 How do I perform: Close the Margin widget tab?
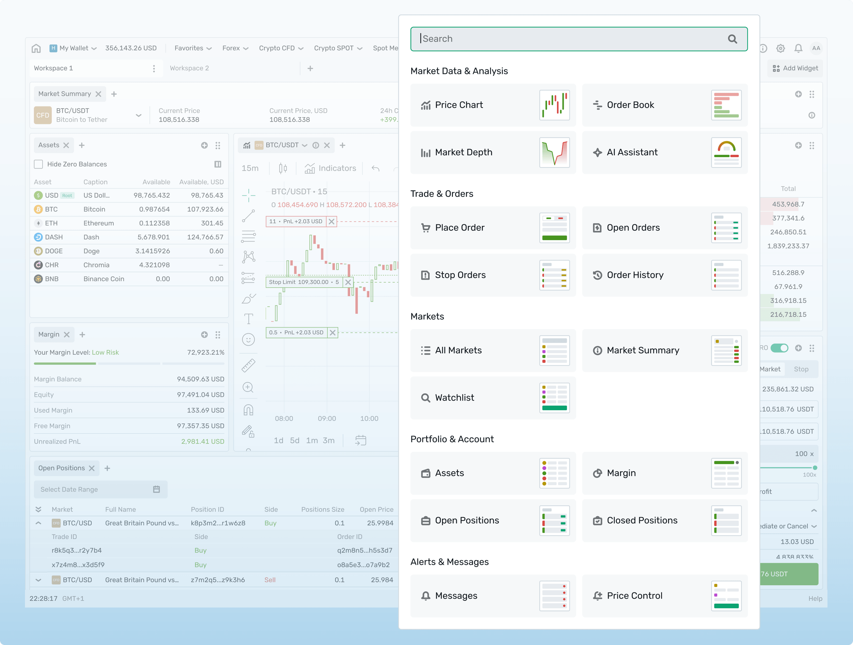[67, 334]
